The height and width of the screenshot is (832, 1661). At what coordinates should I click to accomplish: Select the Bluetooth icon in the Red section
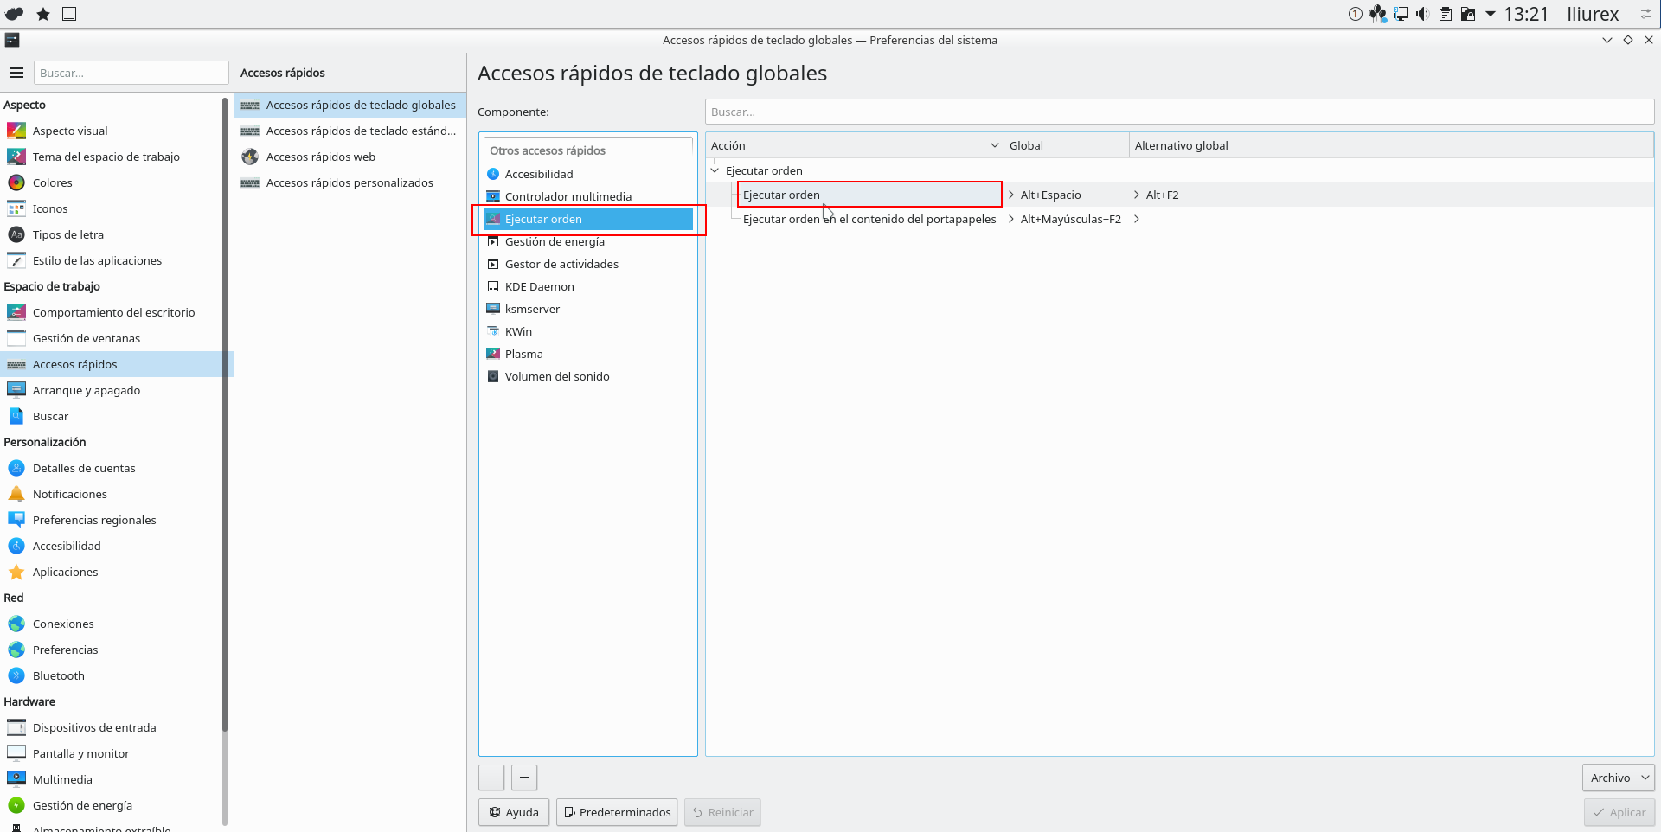16,675
